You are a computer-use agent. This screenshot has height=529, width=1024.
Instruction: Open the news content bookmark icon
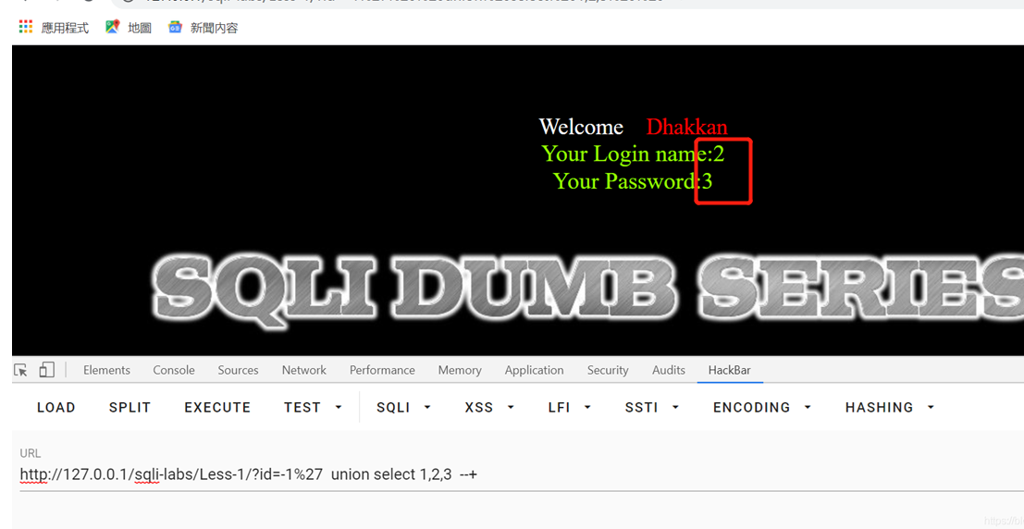click(x=175, y=27)
